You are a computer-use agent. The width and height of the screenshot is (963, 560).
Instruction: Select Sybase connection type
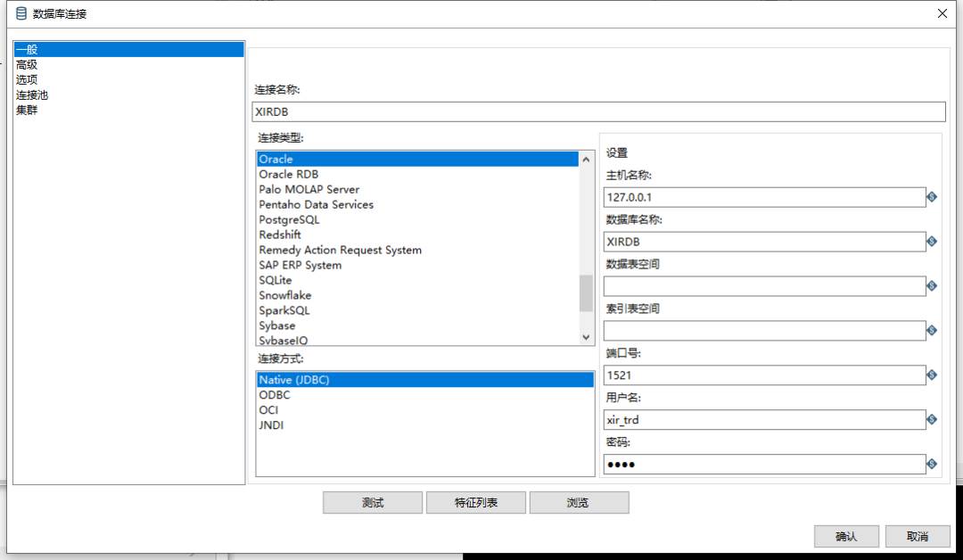click(x=277, y=325)
